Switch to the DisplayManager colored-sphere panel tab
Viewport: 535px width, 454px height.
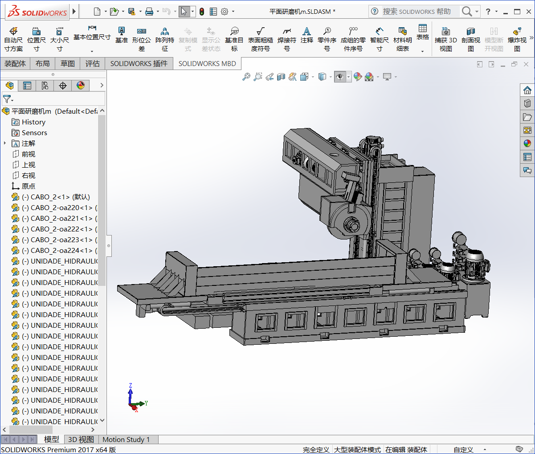(81, 85)
